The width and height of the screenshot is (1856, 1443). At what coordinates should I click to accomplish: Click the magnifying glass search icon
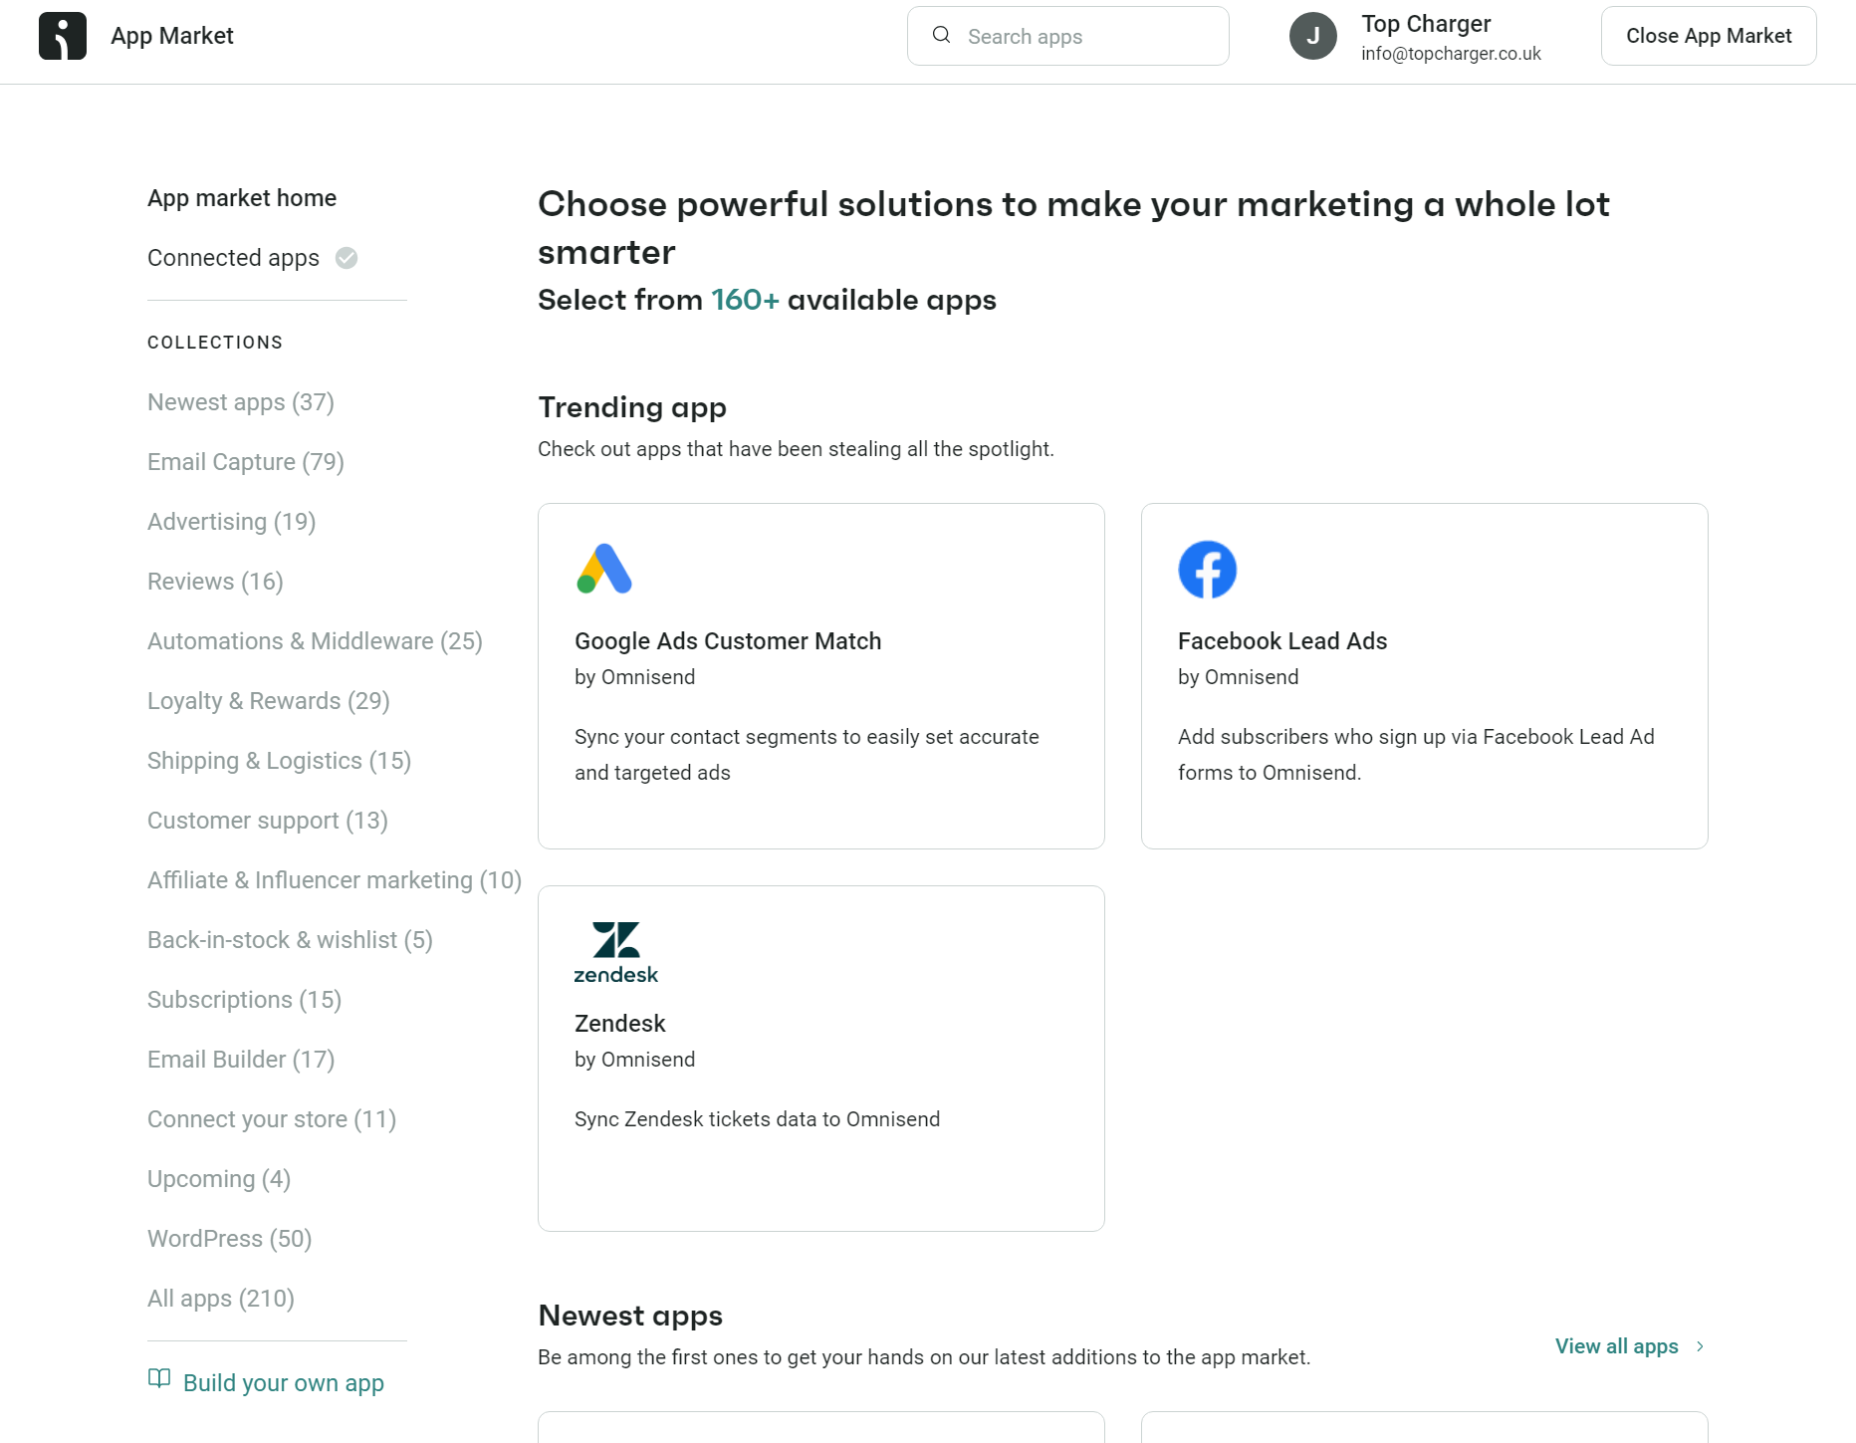click(940, 34)
